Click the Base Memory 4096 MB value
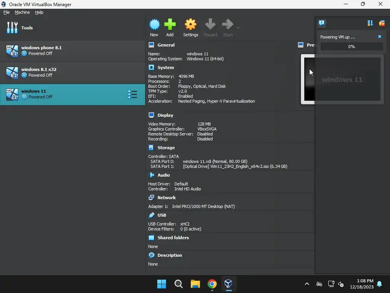The height and width of the screenshot is (293, 390). (186, 76)
